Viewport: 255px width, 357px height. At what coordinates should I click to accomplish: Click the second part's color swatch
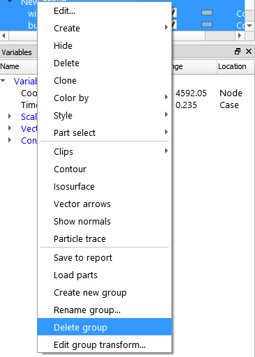click(x=207, y=24)
